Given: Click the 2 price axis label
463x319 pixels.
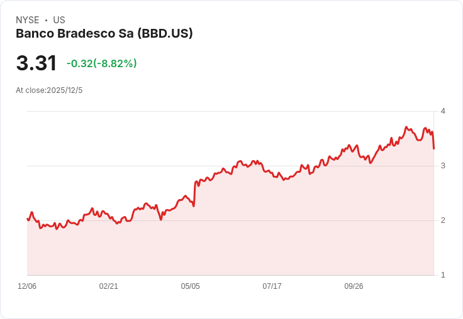Looking at the screenshot, I should (x=443, y=220).
